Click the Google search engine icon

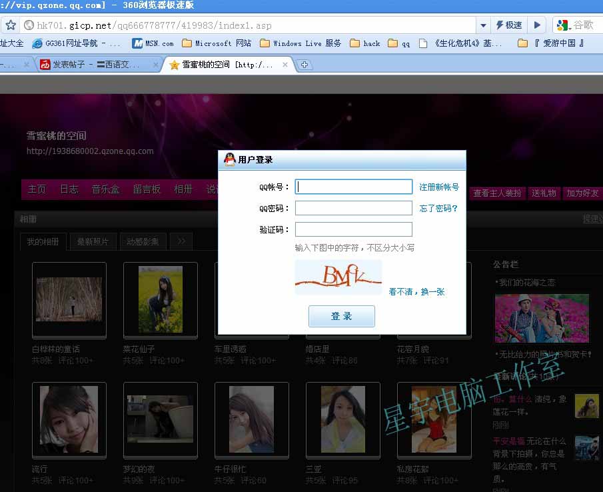coord(562,25)
